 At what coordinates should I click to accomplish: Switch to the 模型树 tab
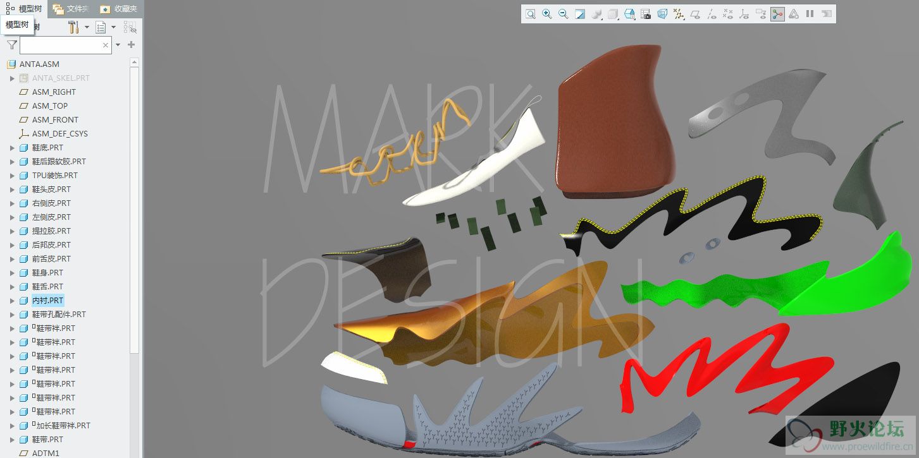(x=25, y=9)
